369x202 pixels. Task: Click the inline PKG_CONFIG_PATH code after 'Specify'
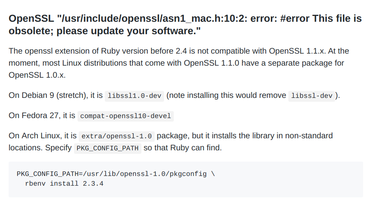(108, 148)
